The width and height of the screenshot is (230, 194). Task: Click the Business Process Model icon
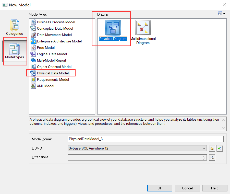(33, 22)
